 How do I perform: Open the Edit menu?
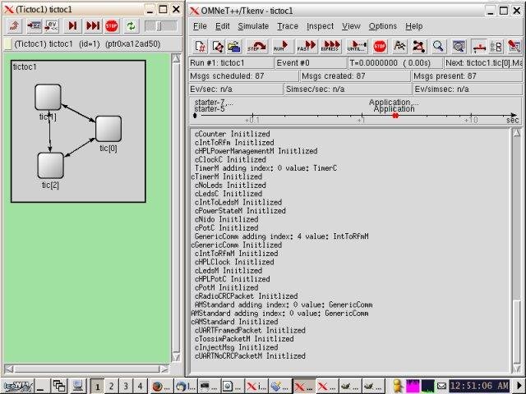point(222,26)
